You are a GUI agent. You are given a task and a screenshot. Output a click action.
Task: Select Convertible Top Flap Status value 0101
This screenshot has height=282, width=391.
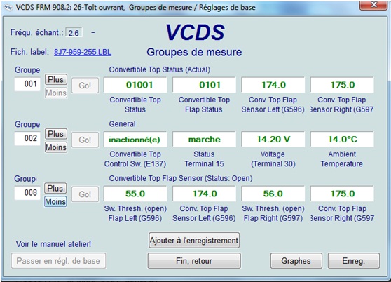click(x=204, y=85)
